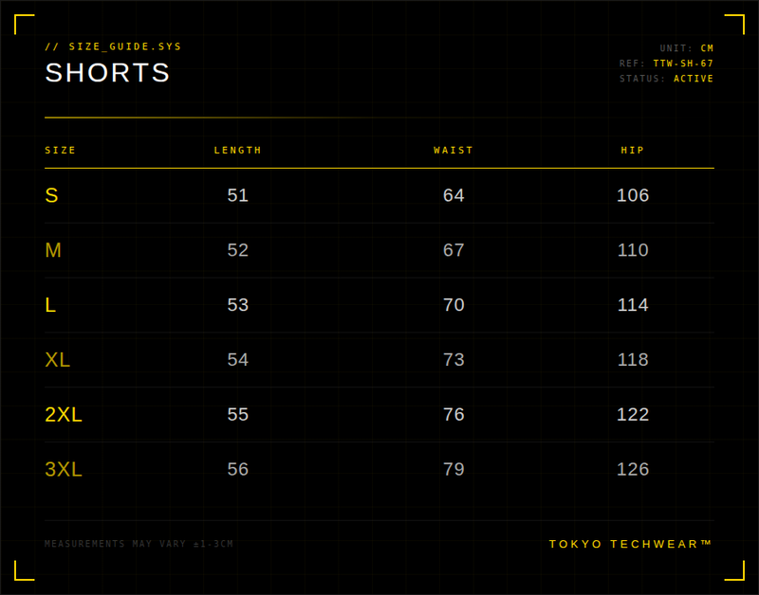Select the size M row label

click(x=53, y=250)
